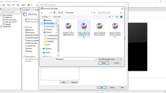Click the Add... hardware button
166x93 pixels.
[x=64, y=82]
